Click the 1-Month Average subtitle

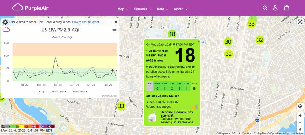60,37
